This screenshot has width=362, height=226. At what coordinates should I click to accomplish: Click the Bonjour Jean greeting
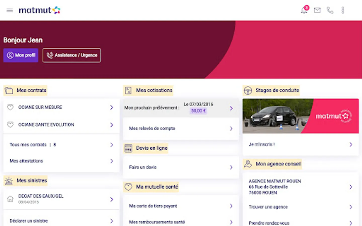23,40
